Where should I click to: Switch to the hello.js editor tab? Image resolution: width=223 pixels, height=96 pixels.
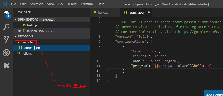tap(105, 12)
